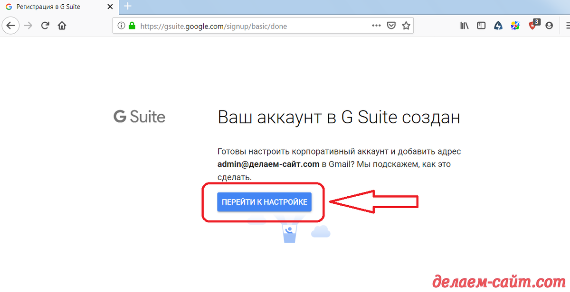This screenshot has width=570, height=292.
Task: Open the page actions three-dot menu
Action: pyautogui.click(x=376, y=26)
